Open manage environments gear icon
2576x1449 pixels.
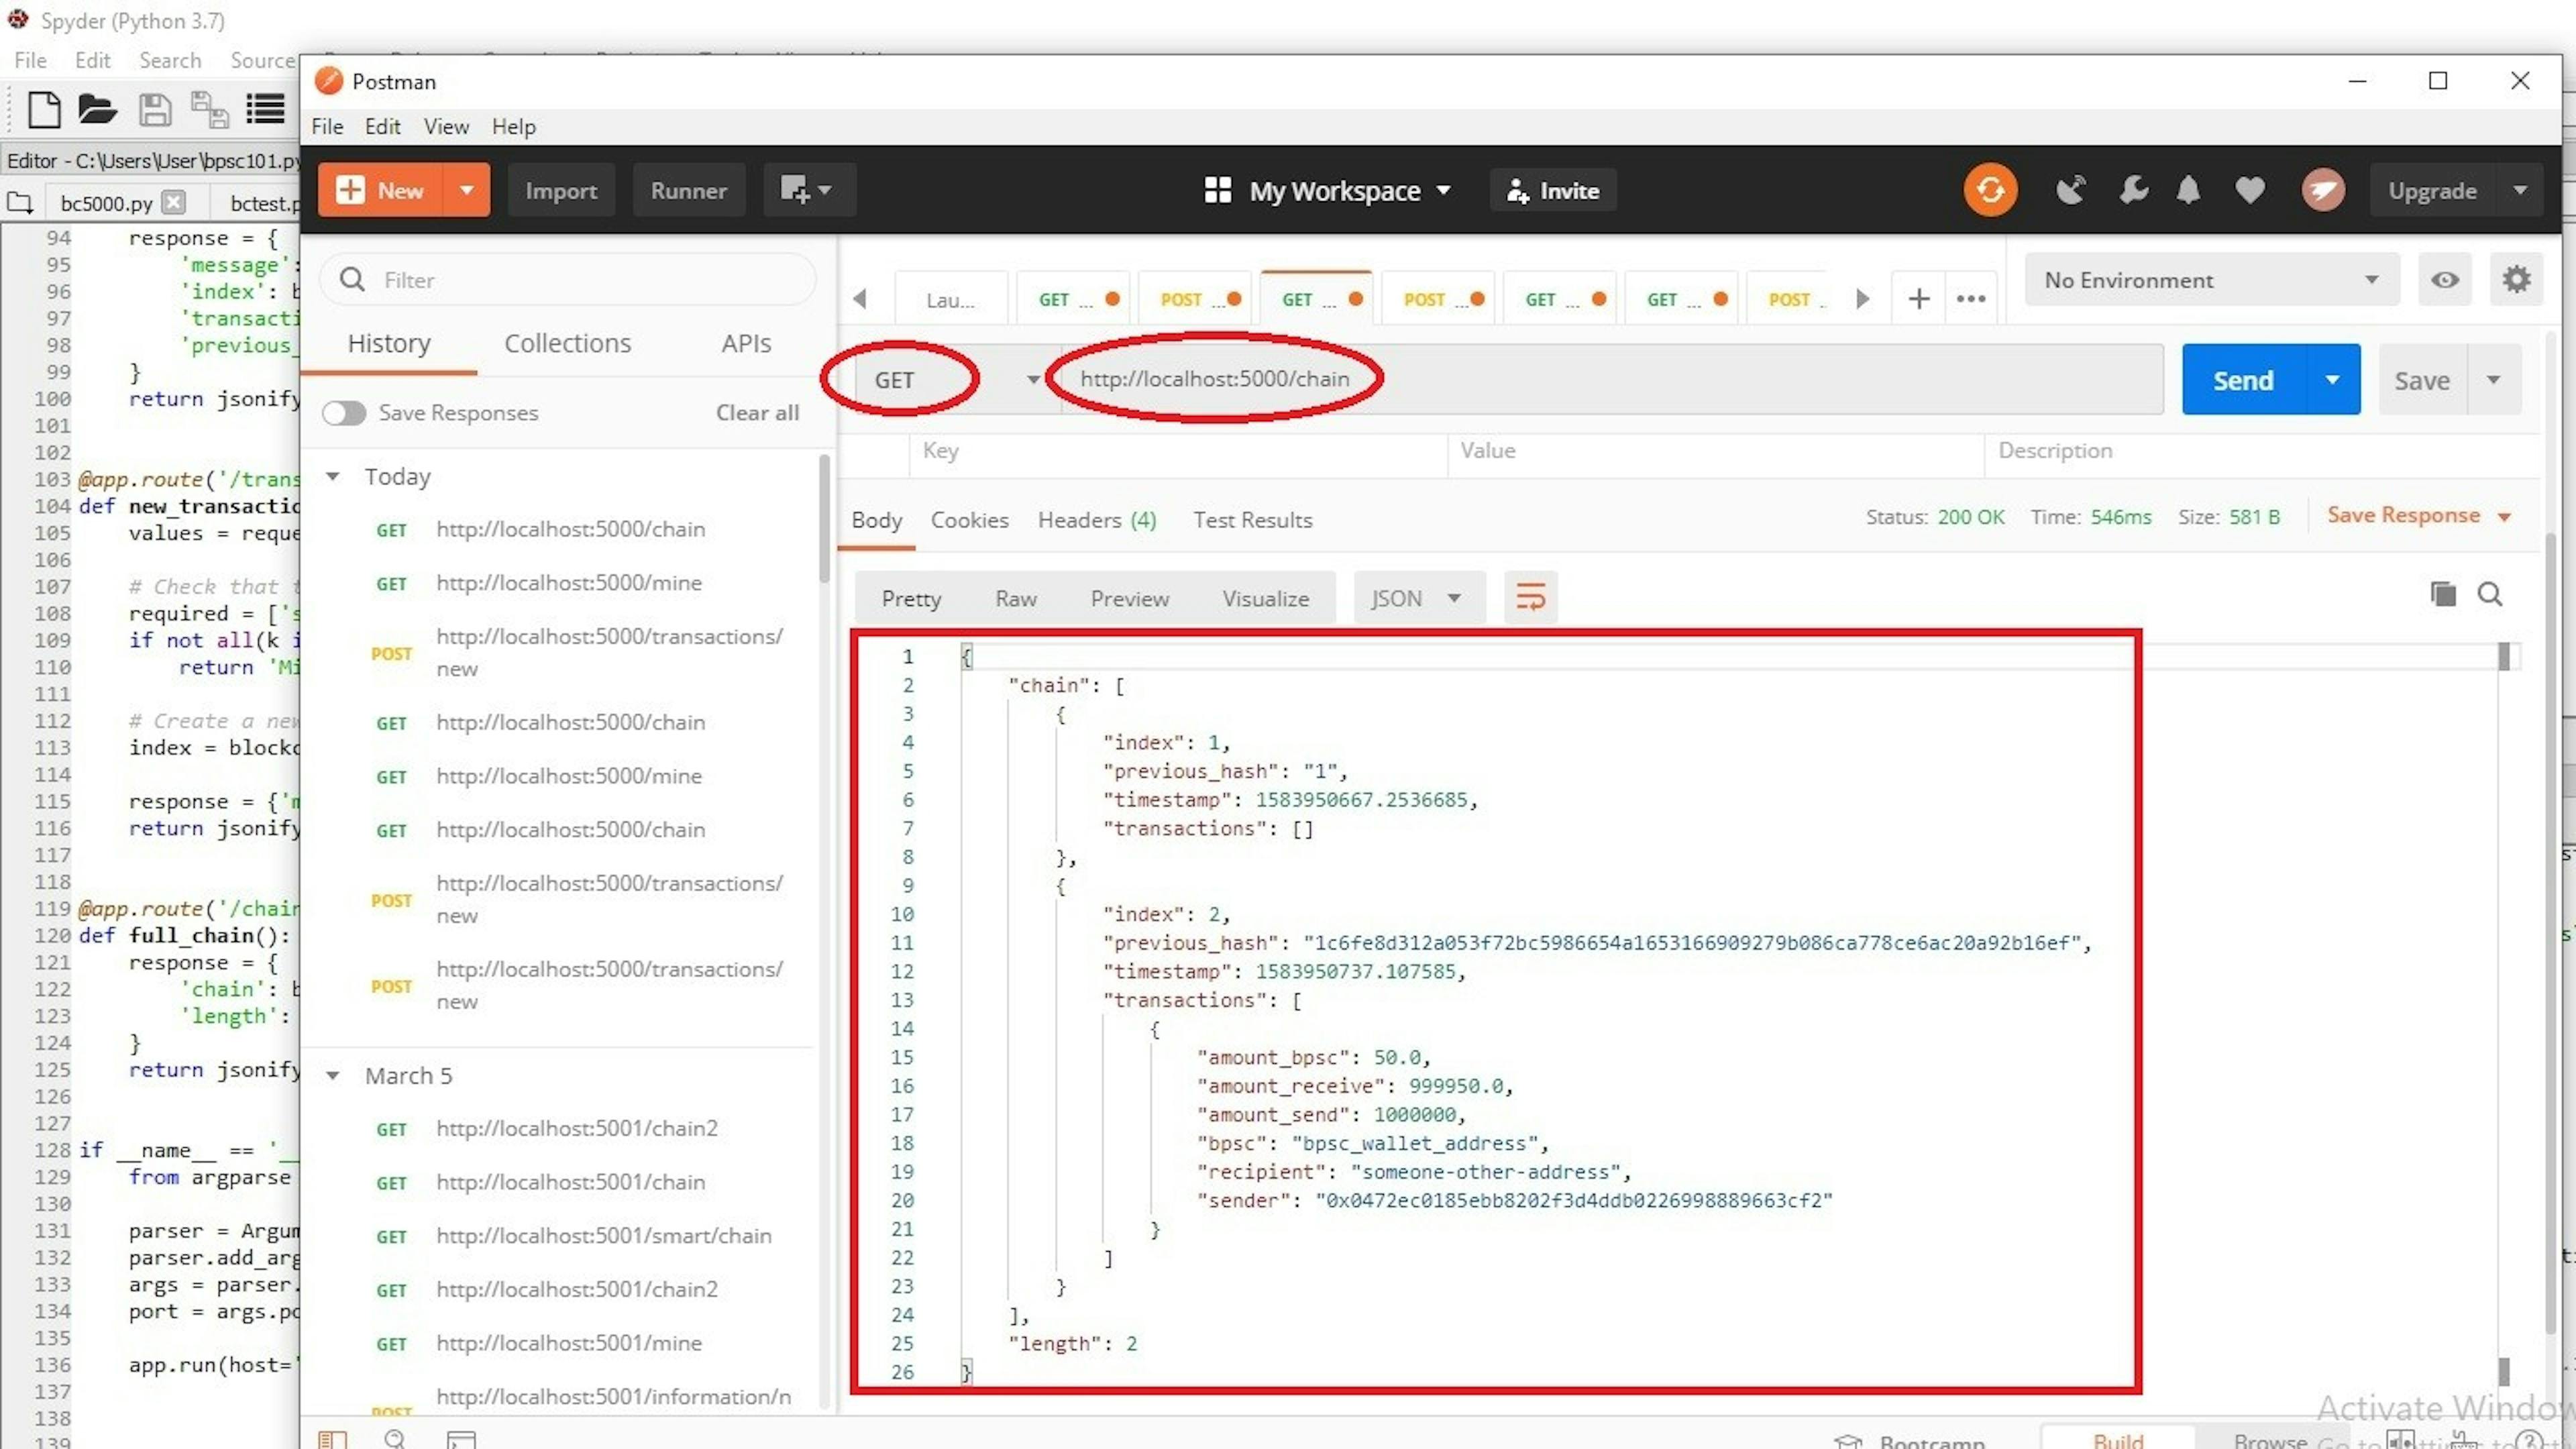tap(2516, 280)
